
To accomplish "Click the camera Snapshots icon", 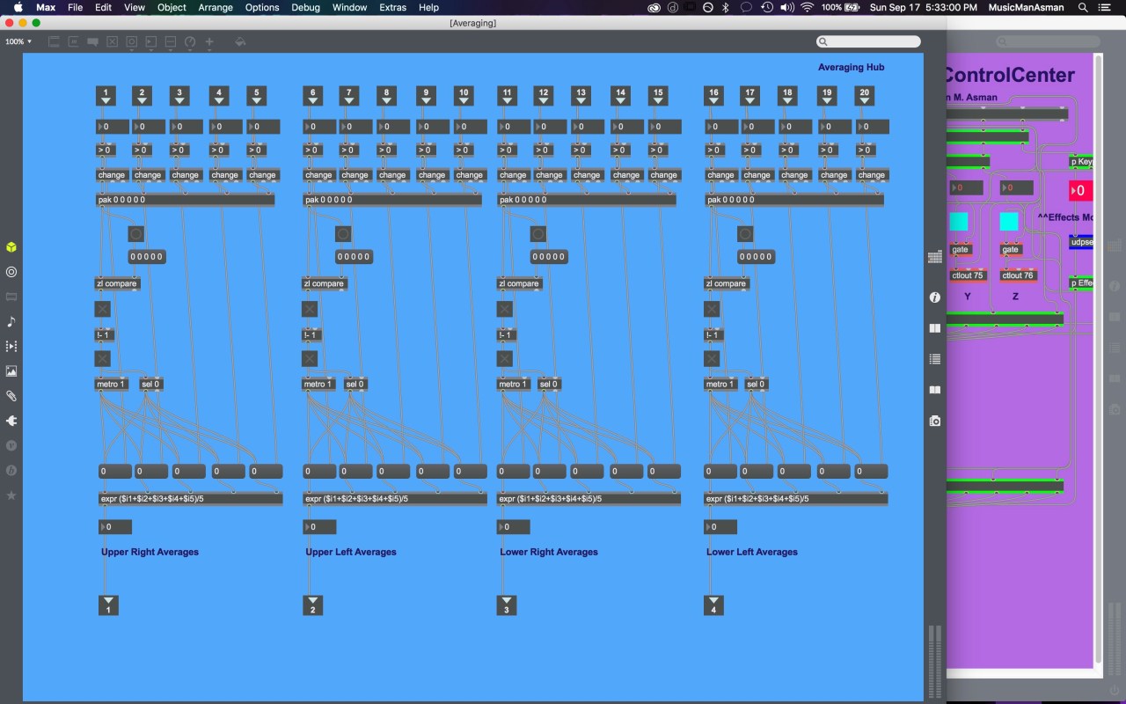I will 935,422.
